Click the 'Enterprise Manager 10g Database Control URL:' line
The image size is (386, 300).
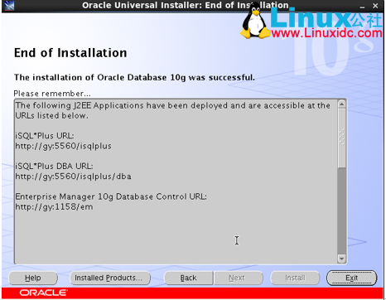tap(111, 196)
